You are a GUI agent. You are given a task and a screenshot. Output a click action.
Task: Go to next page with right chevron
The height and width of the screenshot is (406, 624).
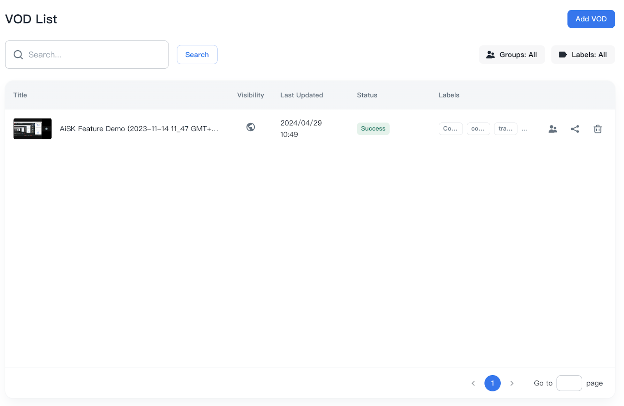tap(512, 383)
